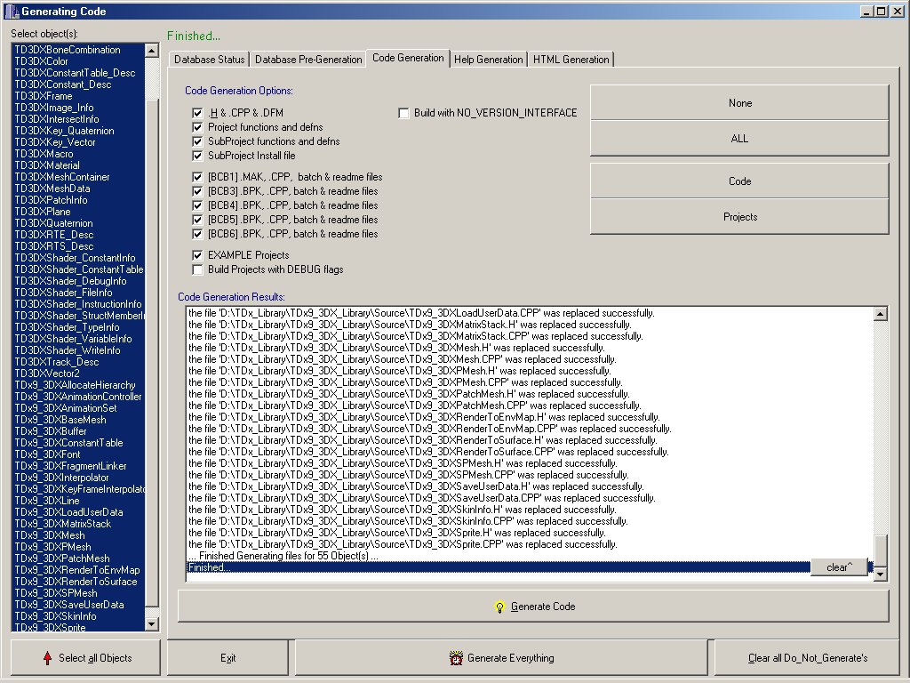This screenshot has height=683, width=910.
Task: Toggle the .H & .CPP & .DFM checkbox
Action: tap(197, 113)
